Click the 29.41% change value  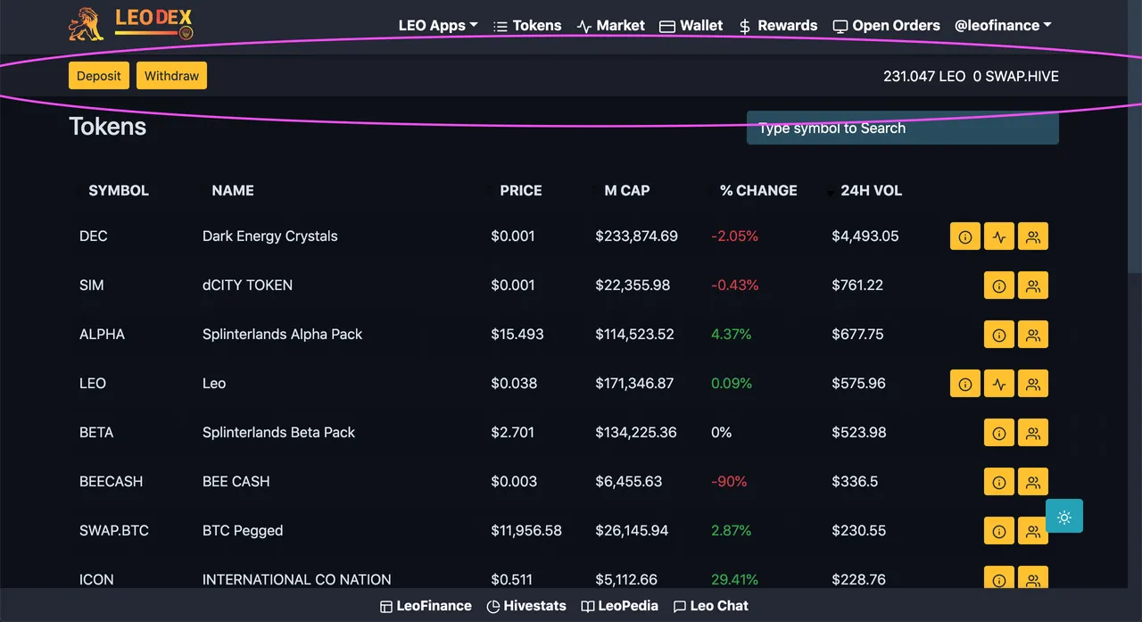pos(734,580)
